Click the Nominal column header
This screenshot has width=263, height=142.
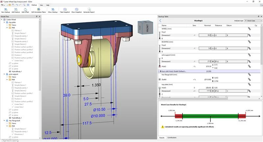(207, 26)
